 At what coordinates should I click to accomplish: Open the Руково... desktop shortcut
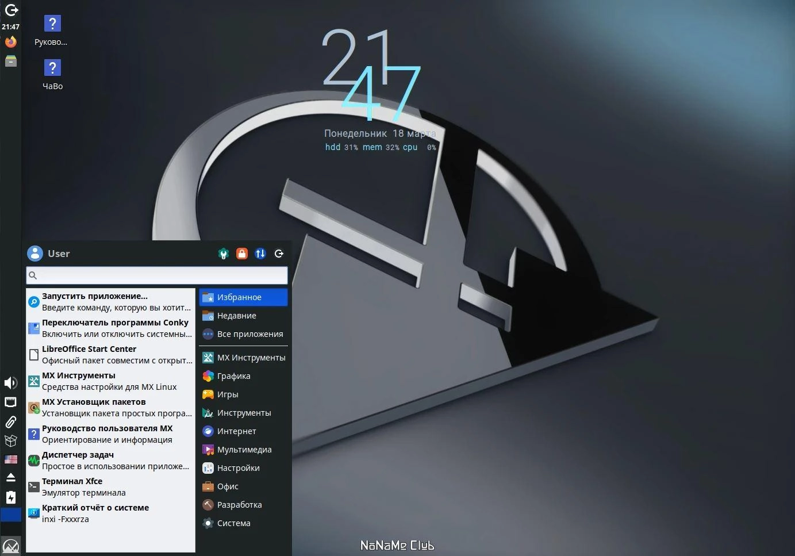(x=51, y=31)
